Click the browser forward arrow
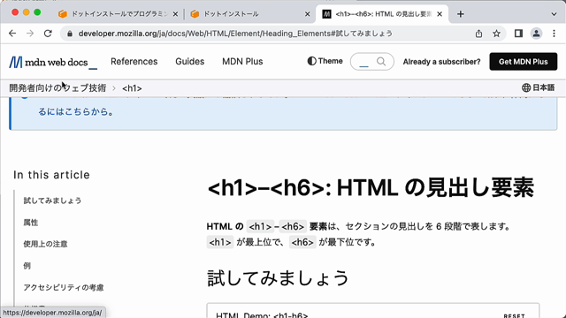The image size is (566, 318). [x=30, y=34]
